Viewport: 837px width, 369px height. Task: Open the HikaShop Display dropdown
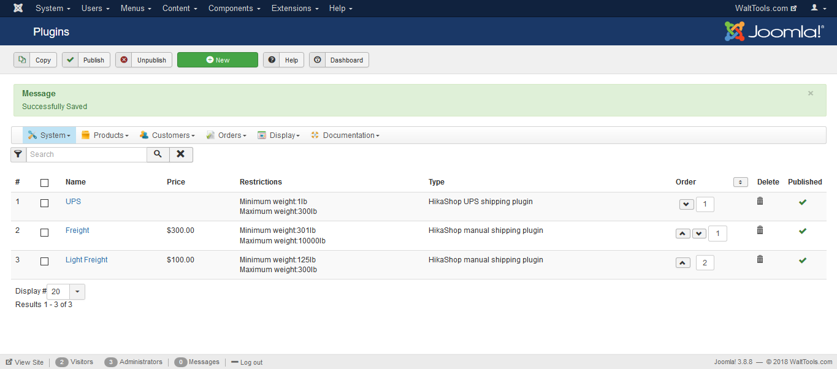[278, 135]
